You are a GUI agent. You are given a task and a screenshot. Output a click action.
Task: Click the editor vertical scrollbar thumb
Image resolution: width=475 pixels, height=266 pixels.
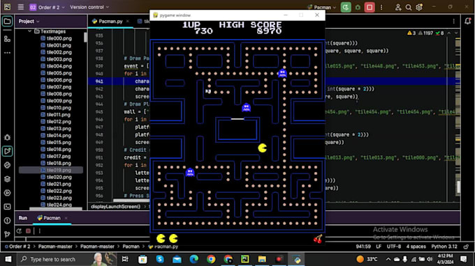tap(458, 187)
